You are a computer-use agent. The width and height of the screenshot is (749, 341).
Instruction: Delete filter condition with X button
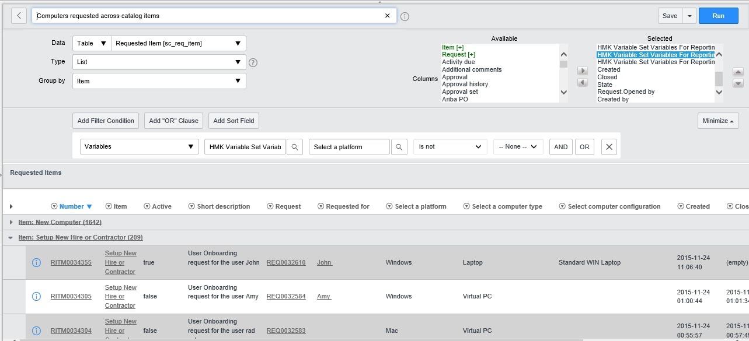click(609, 147)
